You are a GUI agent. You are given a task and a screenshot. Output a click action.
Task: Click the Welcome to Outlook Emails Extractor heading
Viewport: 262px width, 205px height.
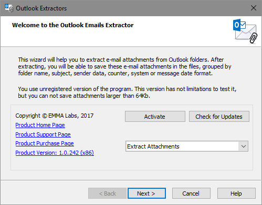point(72,25)
